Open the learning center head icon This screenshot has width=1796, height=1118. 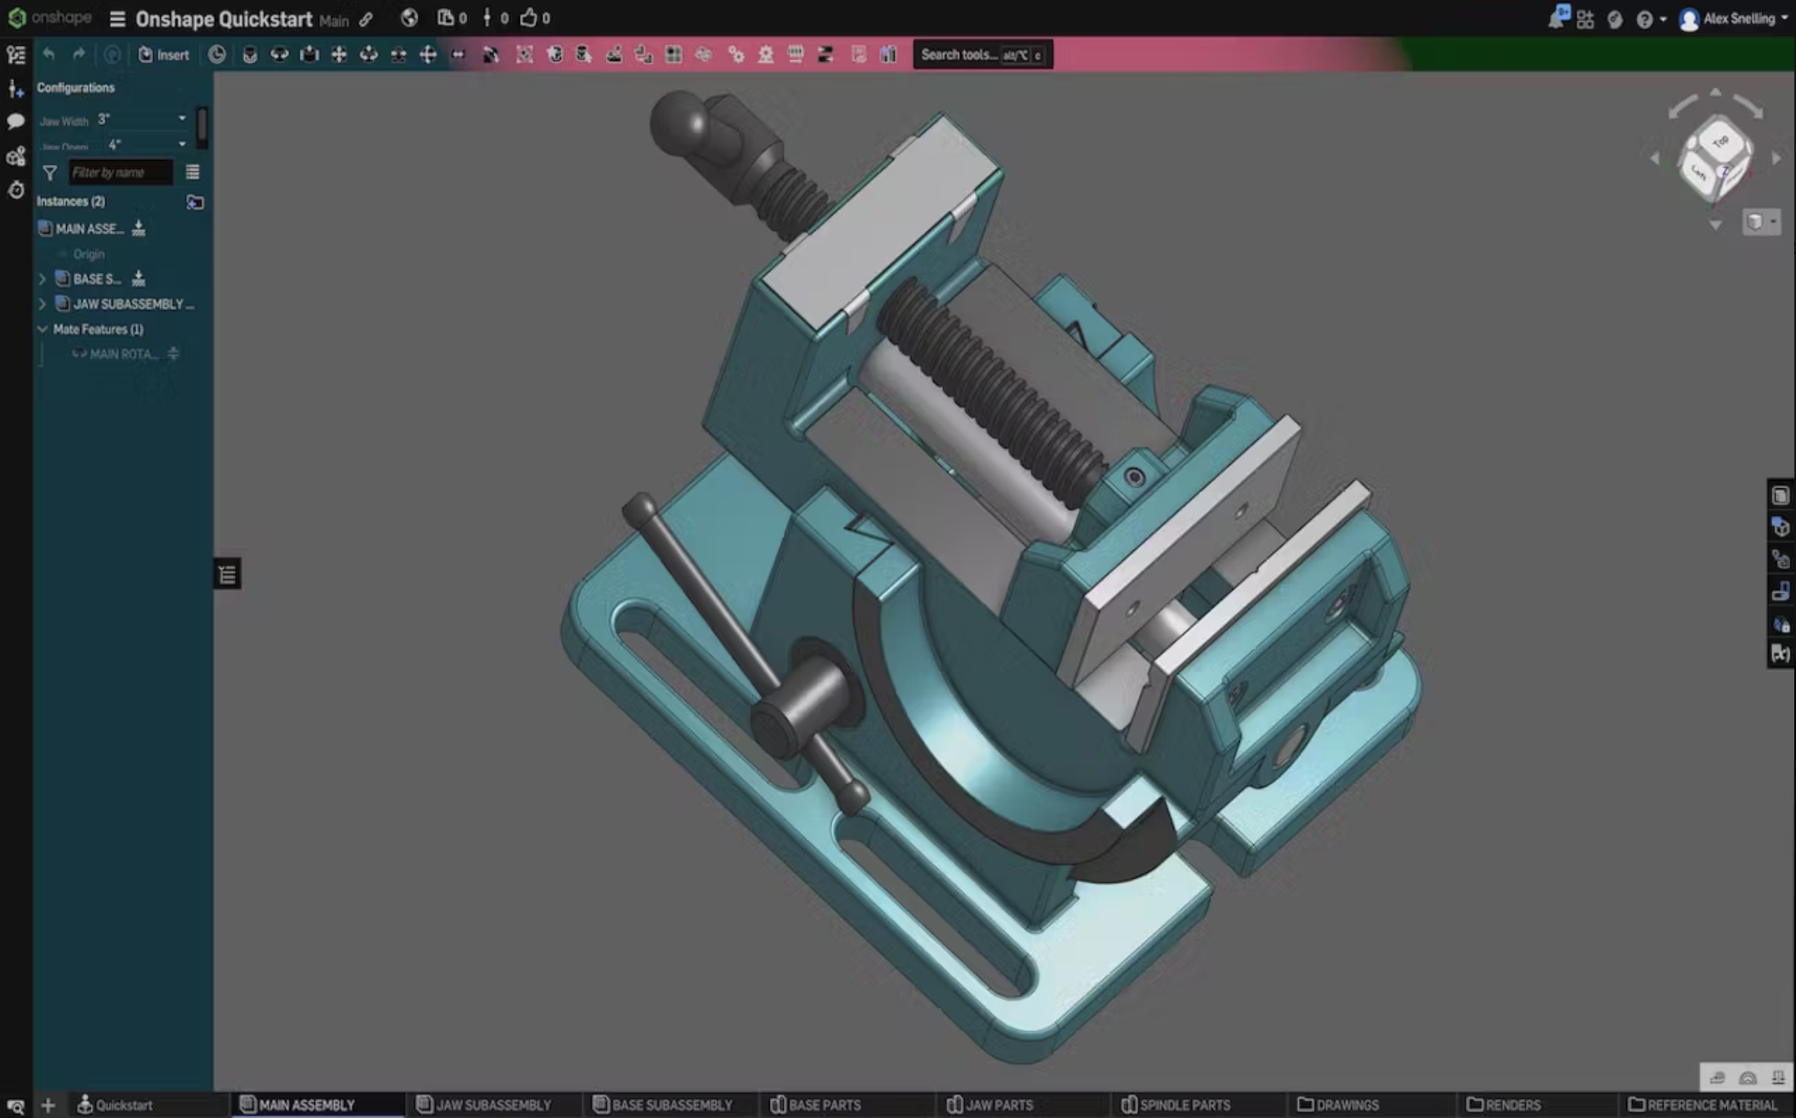(1615, 20)
